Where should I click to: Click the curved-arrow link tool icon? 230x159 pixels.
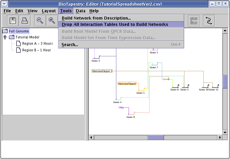click(209, 21)
